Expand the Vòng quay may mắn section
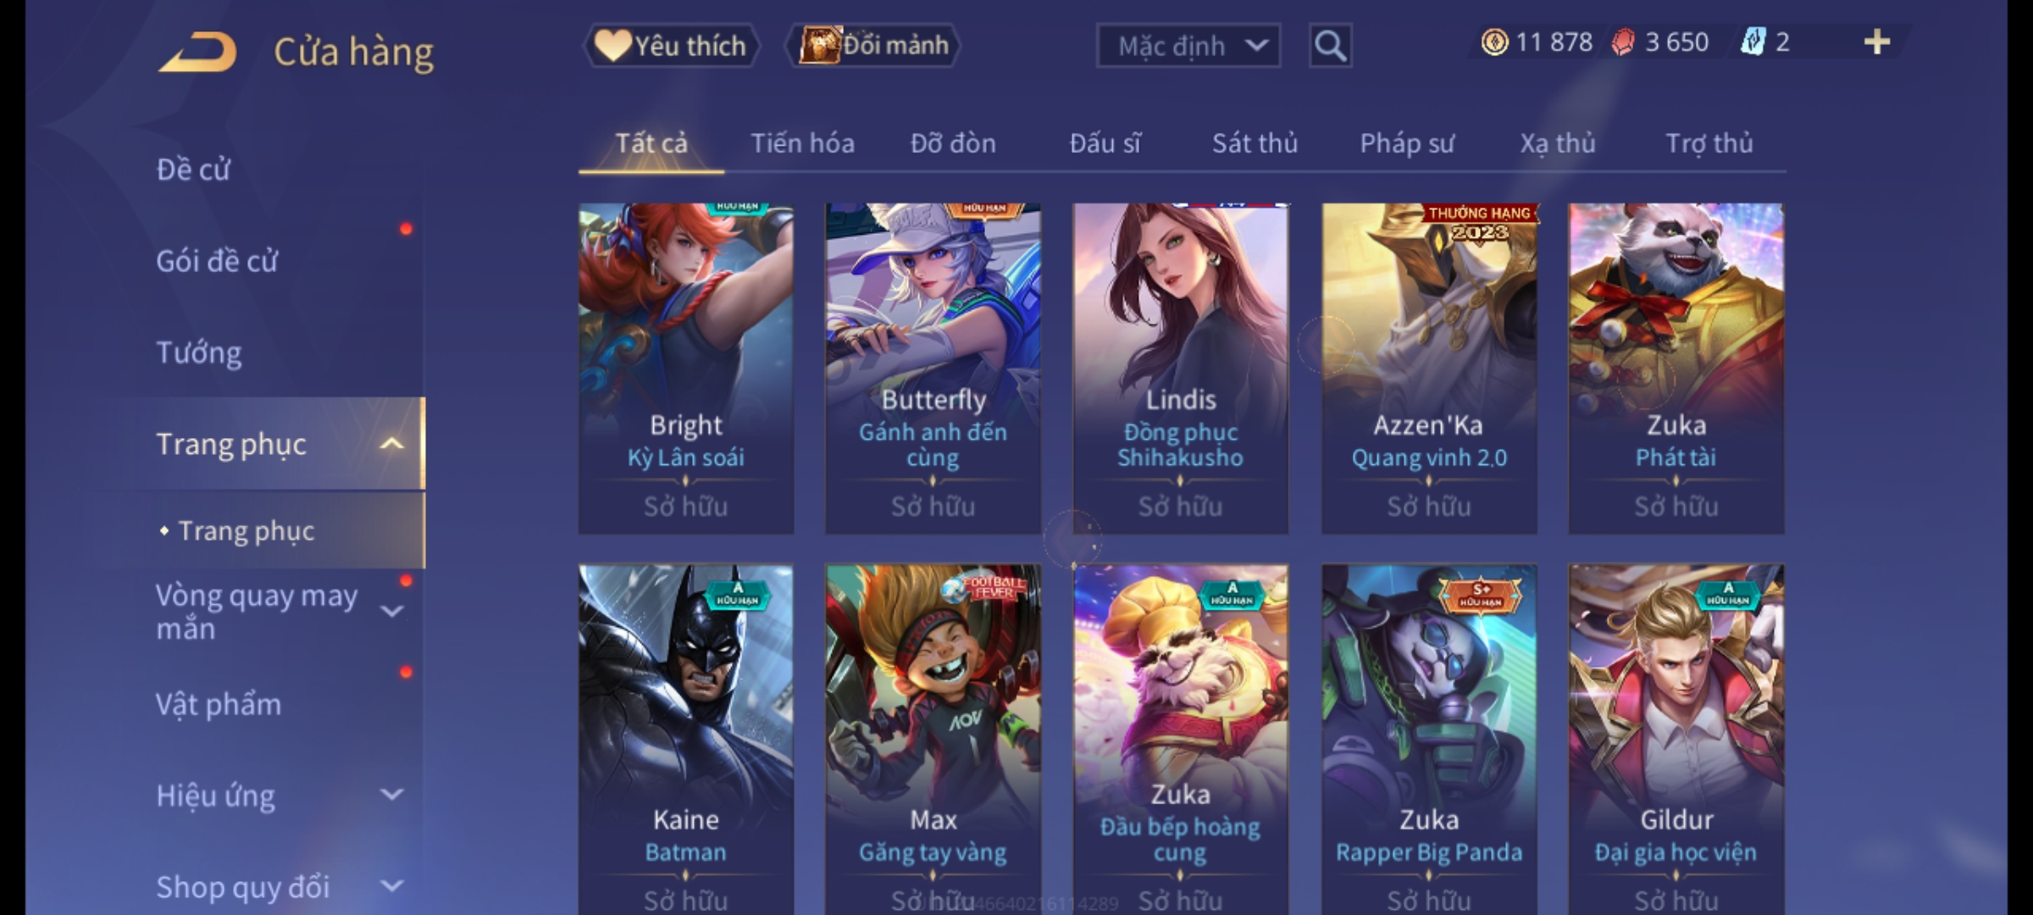This screenshot has height=915, width=2033. [392, 611]
